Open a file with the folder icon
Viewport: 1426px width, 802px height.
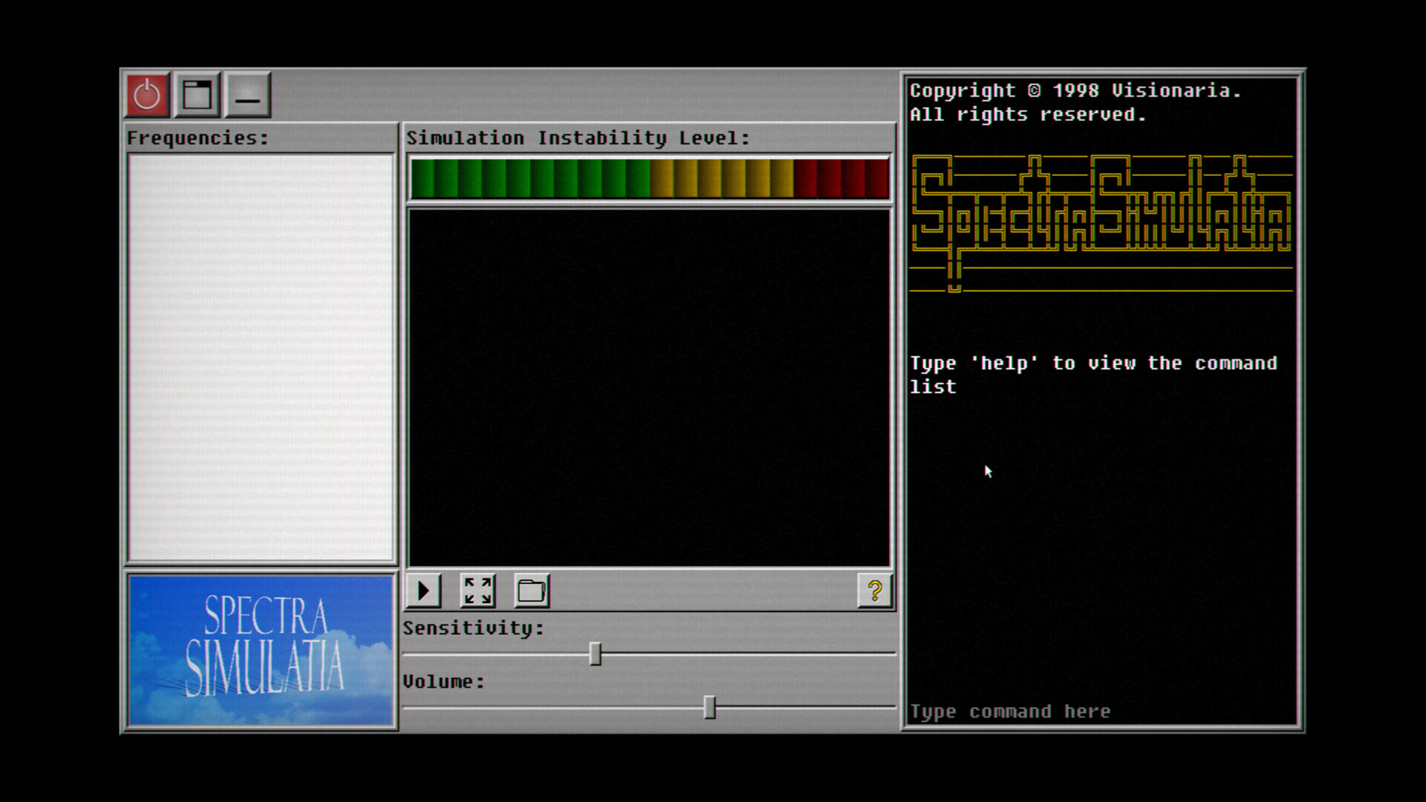(530, 590)
